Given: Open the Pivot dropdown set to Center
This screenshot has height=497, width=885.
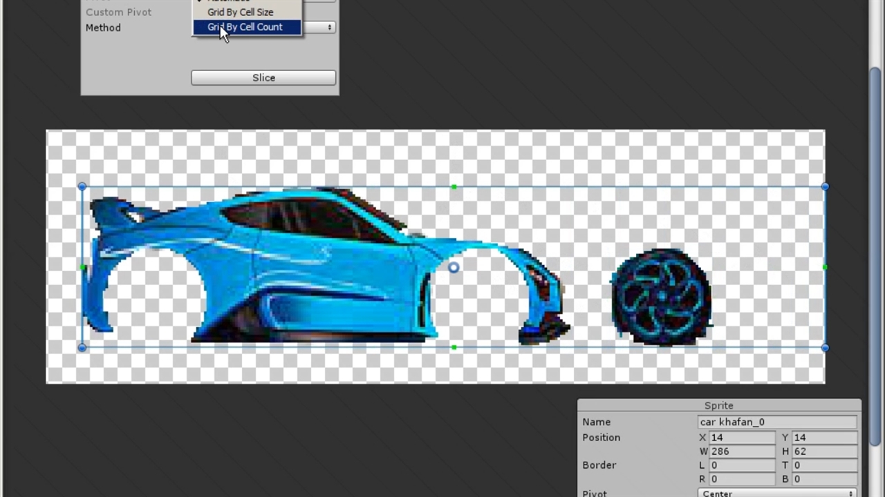Looking at the screenshot, I should 777,493.
